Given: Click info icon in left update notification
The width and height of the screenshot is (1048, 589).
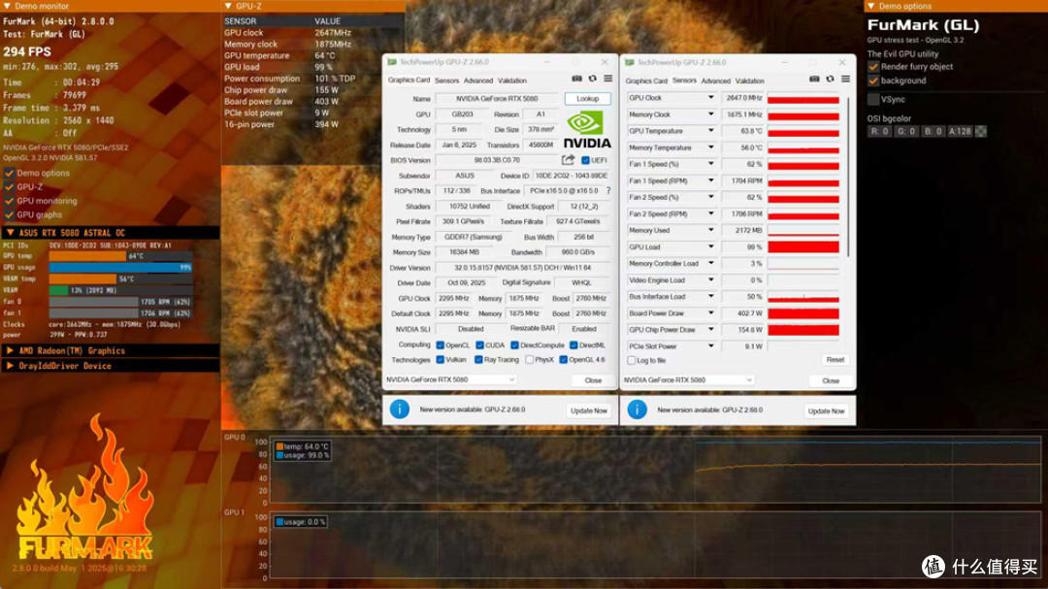Looking at the screenshot, I should coord(400,409).
